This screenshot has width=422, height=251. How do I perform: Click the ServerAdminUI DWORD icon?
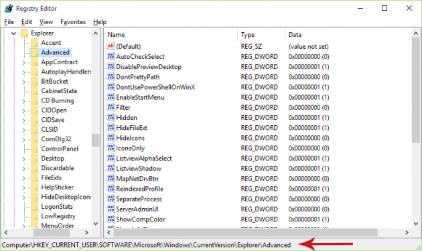(111, 209)
